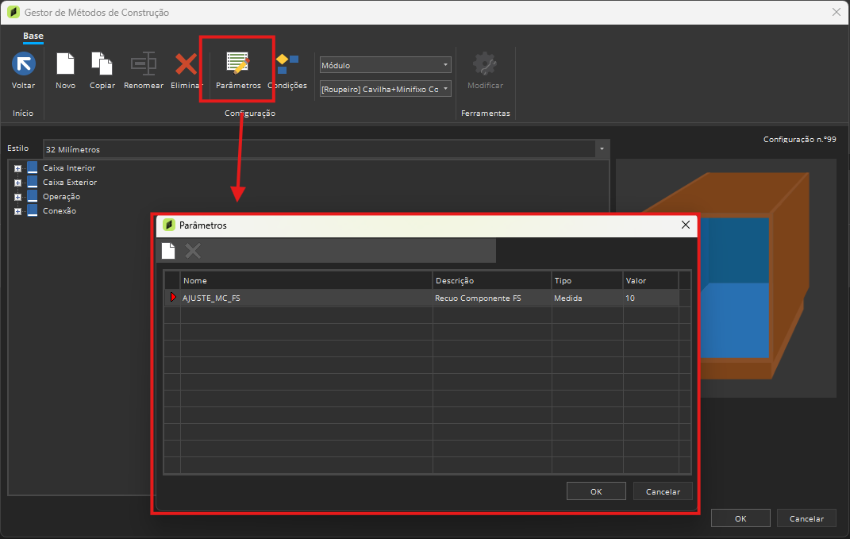850x539 pixels.
Task: Click Cancelar in the Gestor main window
Action: tap(806, 518)
